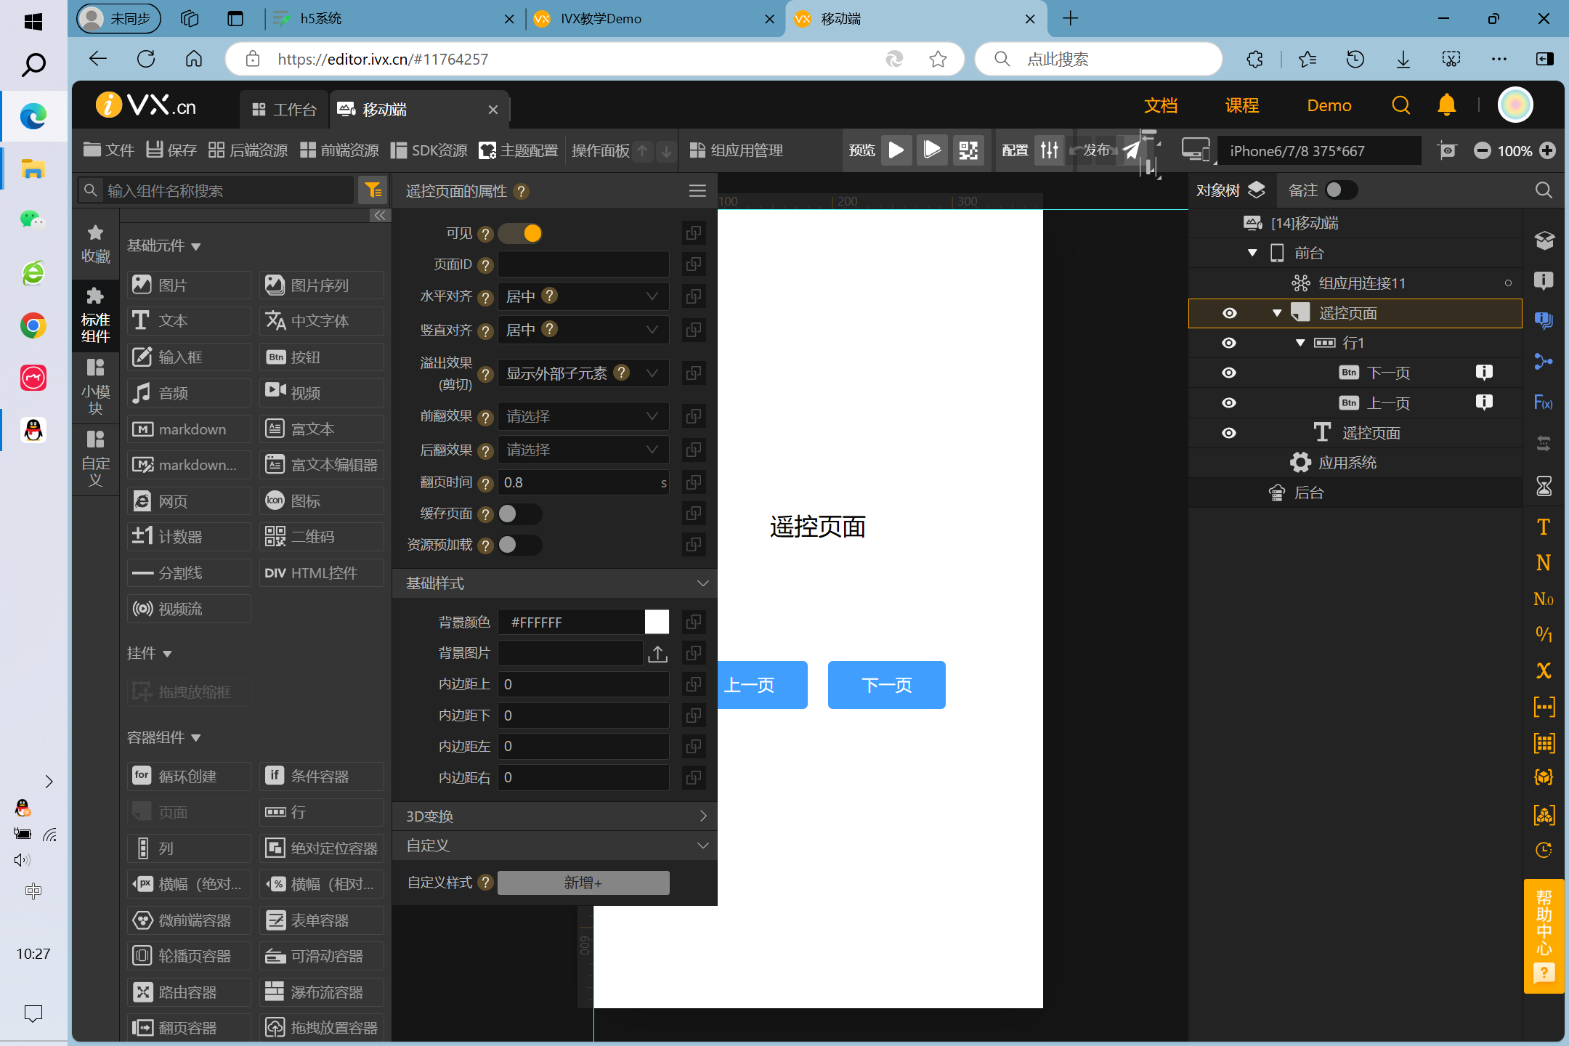Add the 计数器 counter component
Viewport: 1569px width, 1046px height.
click(189, 536)
